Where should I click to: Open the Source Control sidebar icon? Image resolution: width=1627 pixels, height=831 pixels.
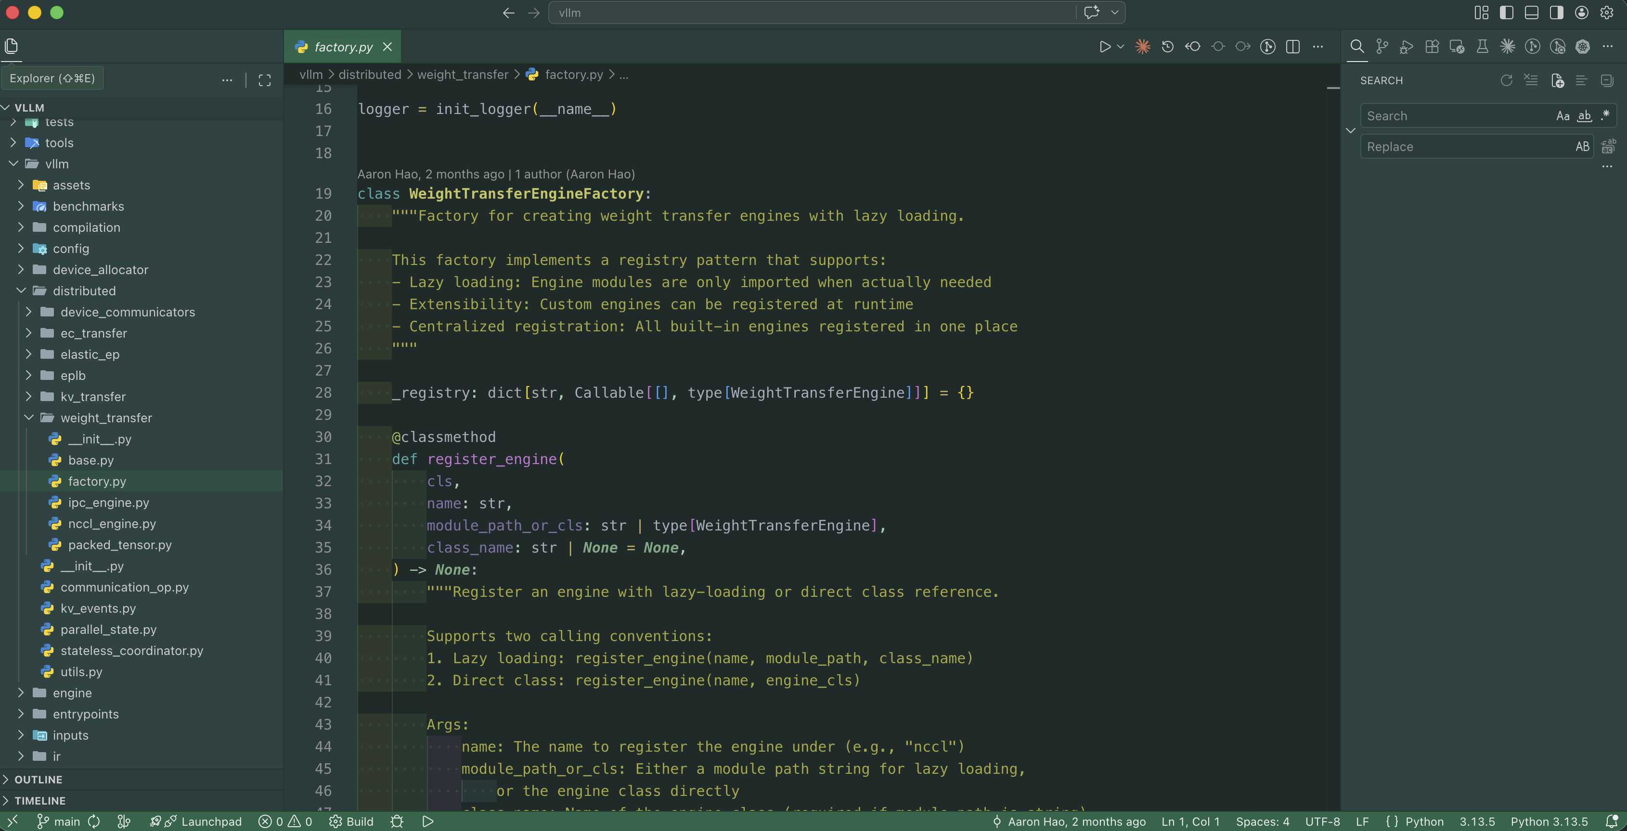pyautogui.click(x=1382, y=46)
